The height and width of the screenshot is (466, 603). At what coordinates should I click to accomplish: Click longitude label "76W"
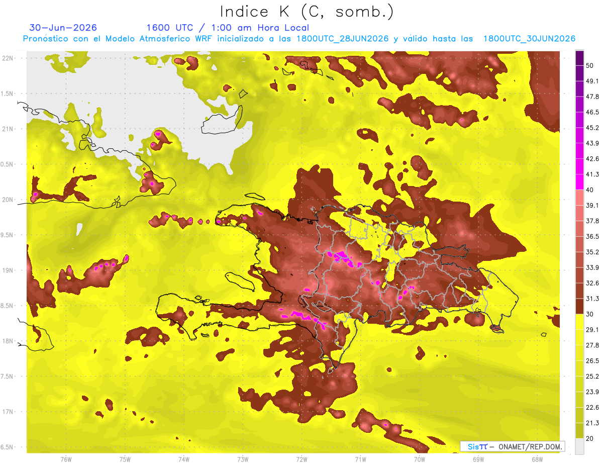(x=66, y=459)
